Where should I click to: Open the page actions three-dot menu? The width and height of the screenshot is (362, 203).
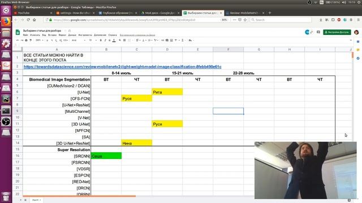click(x=235, y=20)
